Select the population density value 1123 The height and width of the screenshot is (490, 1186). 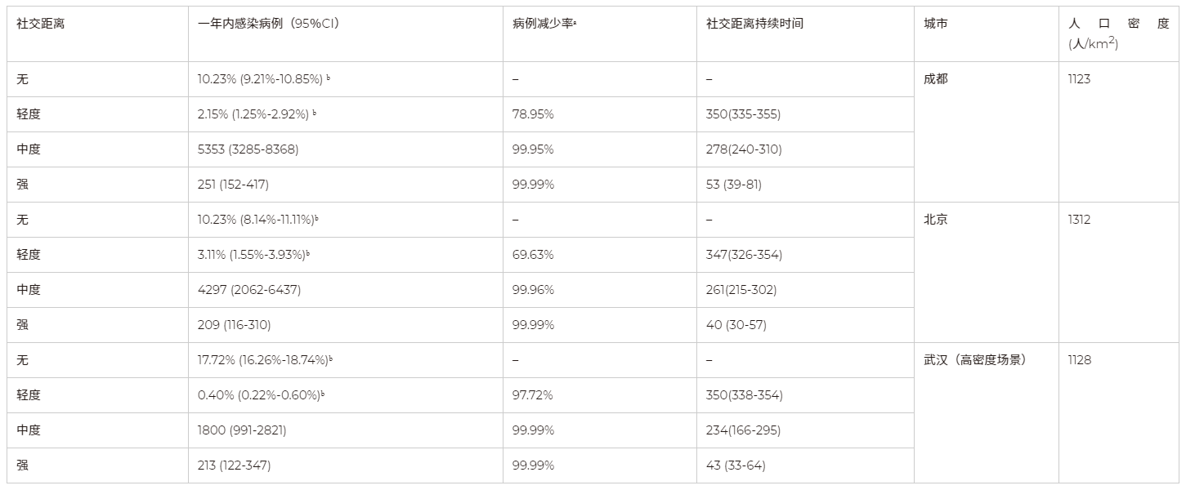point(1079,79)
